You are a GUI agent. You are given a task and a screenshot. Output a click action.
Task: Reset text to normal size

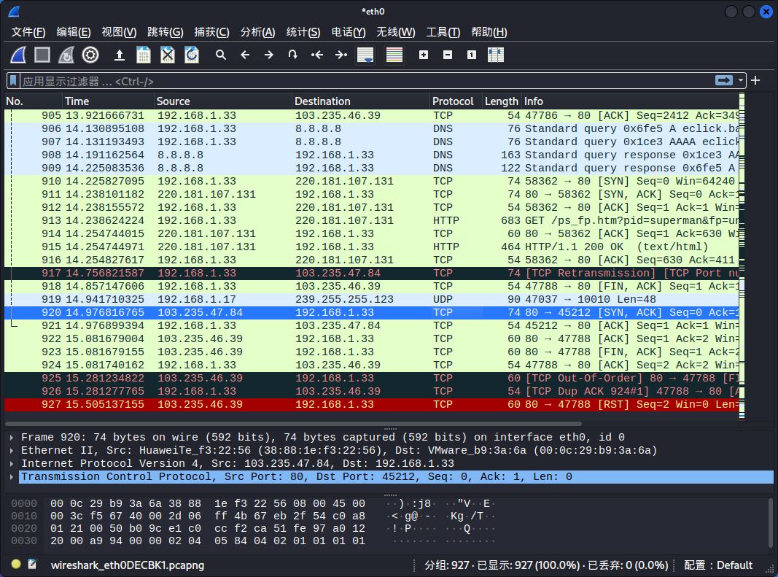472,55
